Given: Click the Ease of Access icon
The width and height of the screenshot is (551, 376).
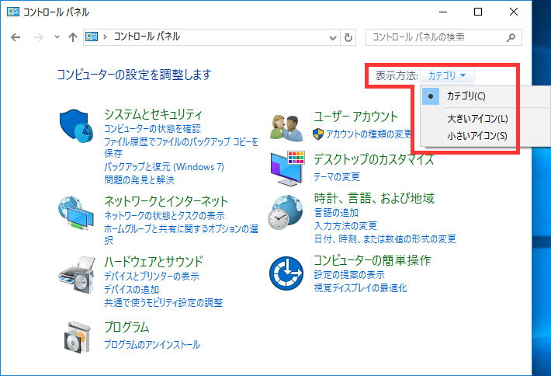Looking at the screenshot, I should click(285, 272).
